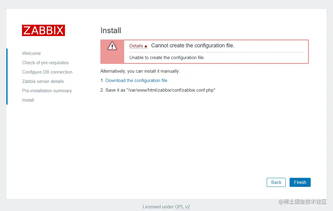This screenshot has width=333, height=211.
Task: Click the Back button
Action: [x=276, y=182]
